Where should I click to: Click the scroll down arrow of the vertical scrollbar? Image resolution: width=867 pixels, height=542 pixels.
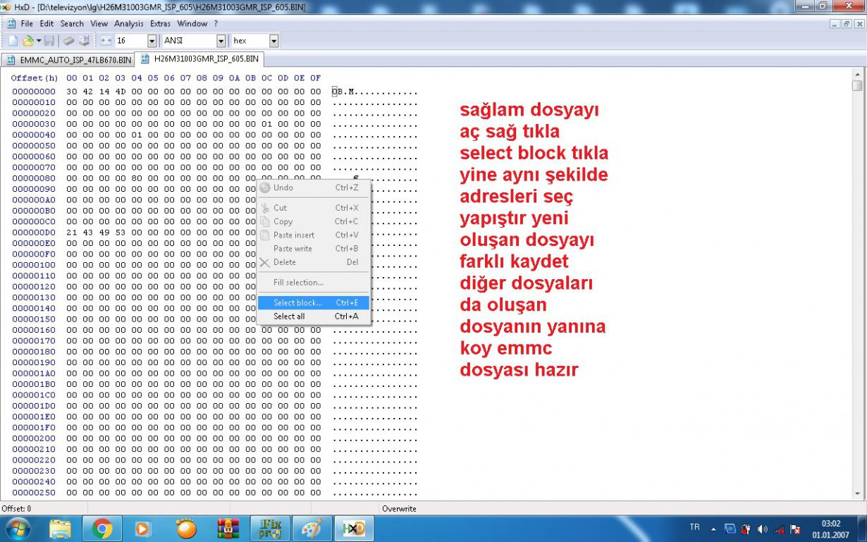(857, 493)
